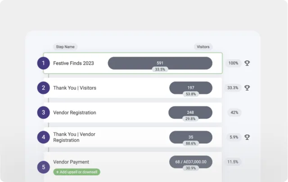Click the 33.5% badge under 591
Screen dimensions: 288x182
(x=160, y=70)
